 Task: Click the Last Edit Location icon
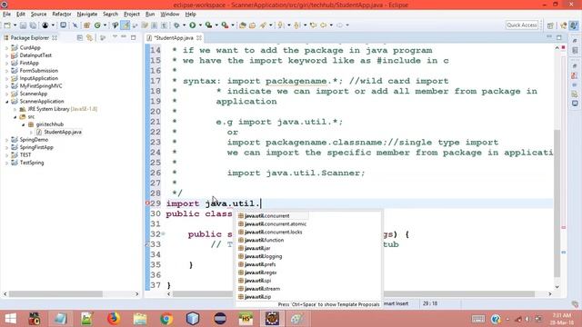coord(313,25)
